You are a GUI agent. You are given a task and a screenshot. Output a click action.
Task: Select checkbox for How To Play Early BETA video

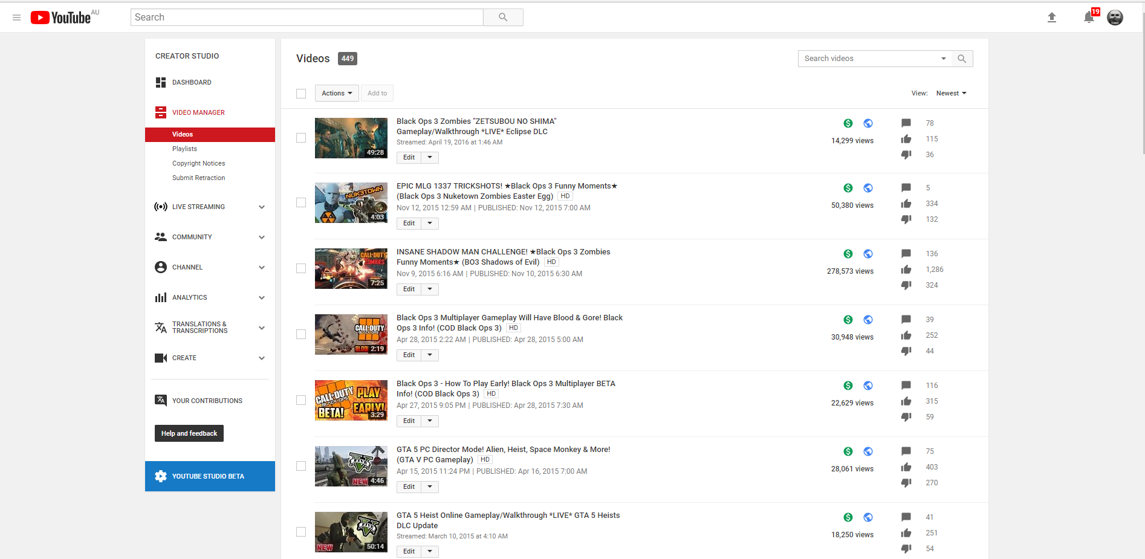click(301, 400)
